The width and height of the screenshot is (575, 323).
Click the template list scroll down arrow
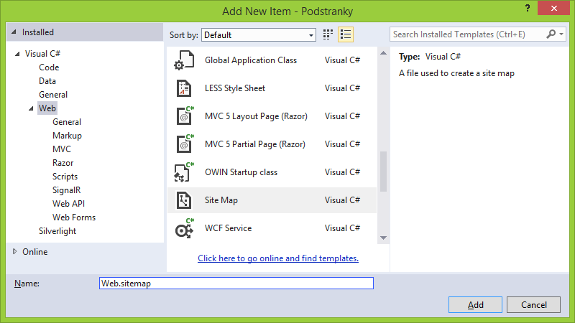coord(383,238)
